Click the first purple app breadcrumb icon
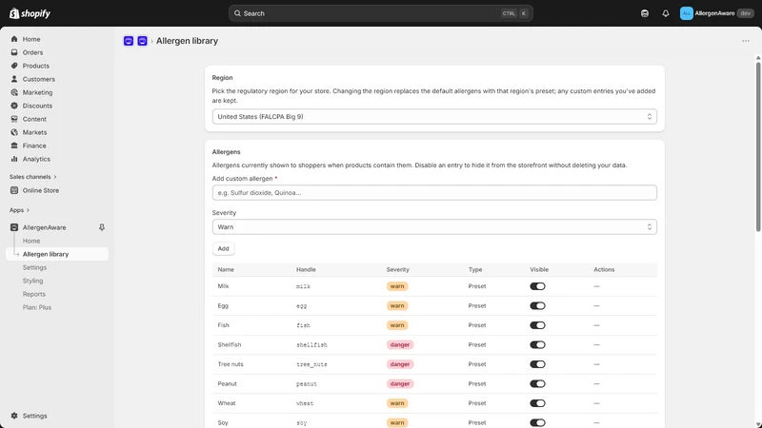 click(129, 41)
